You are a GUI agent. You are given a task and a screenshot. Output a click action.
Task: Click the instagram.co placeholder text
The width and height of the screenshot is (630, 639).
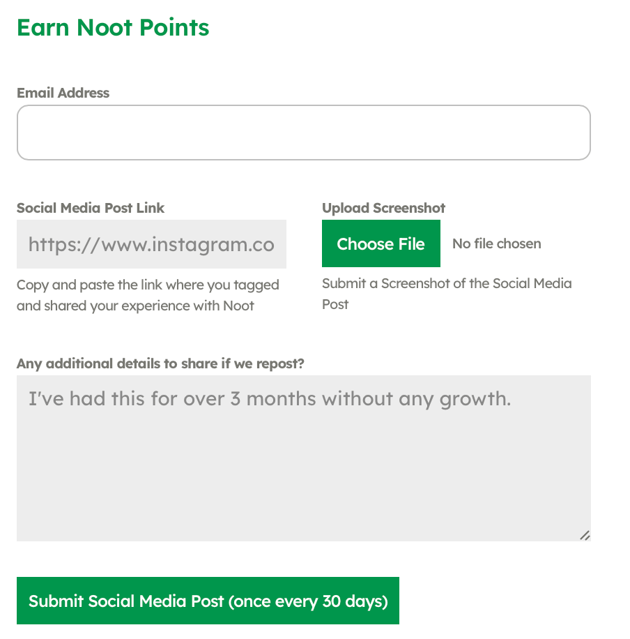151,244
